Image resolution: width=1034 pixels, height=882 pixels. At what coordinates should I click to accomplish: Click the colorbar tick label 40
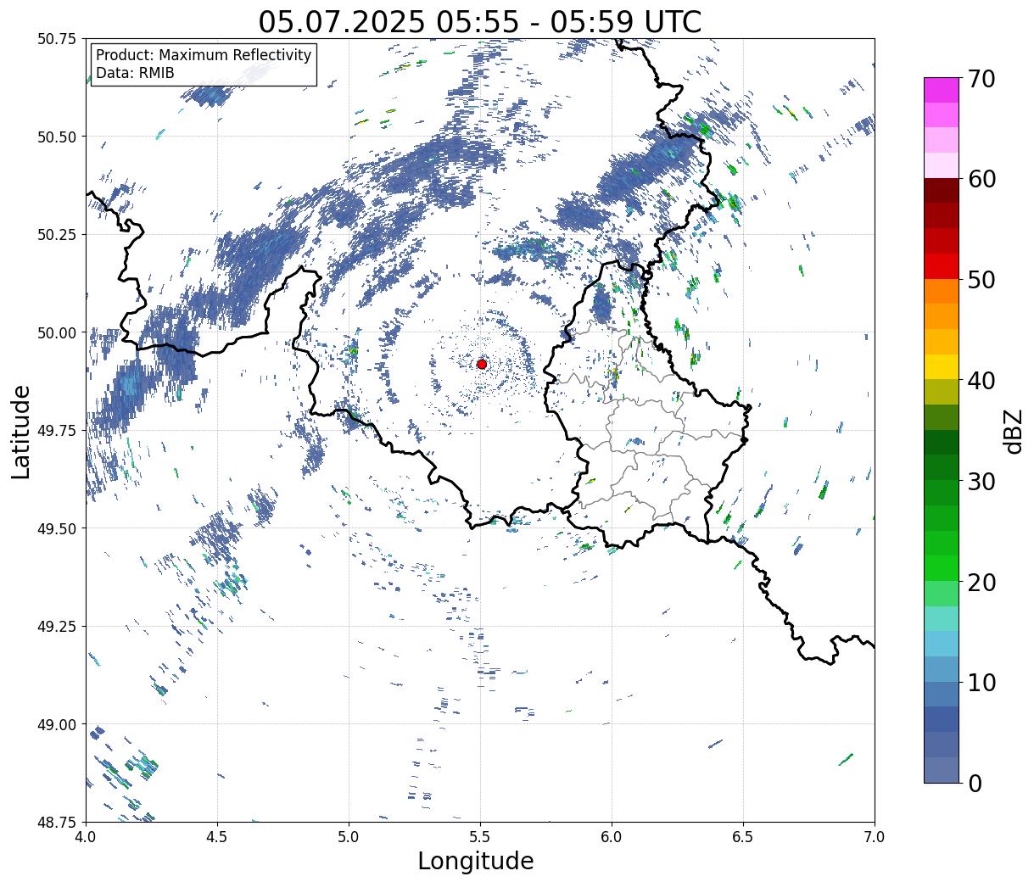[x=984, y=380]
